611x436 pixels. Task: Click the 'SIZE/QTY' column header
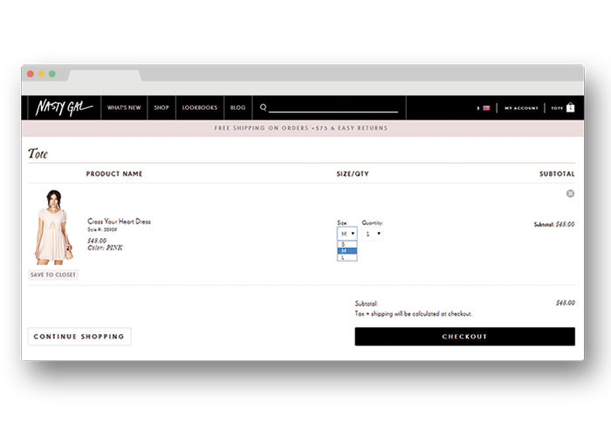(x=353, y=174)
